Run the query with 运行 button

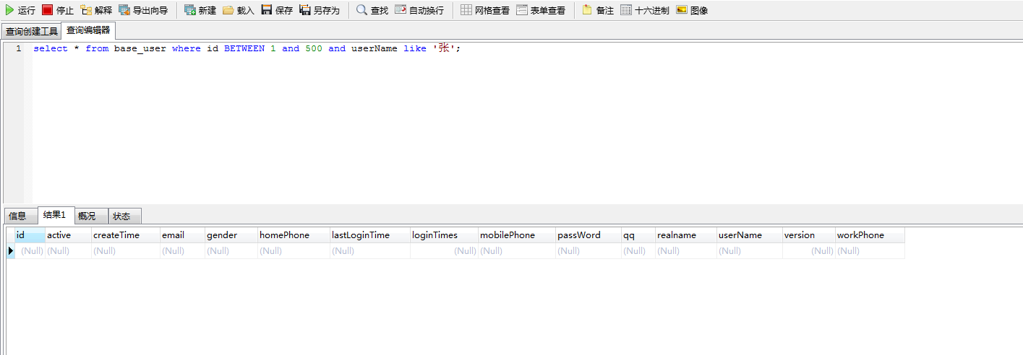point(20,10)
